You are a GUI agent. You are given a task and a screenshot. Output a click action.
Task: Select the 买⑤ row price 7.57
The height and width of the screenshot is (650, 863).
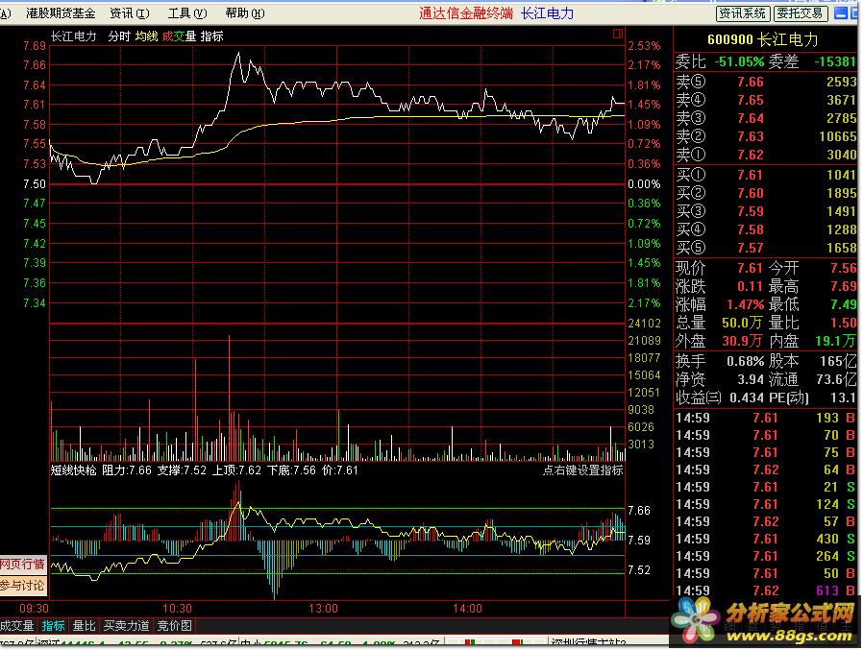pos(751,248)
